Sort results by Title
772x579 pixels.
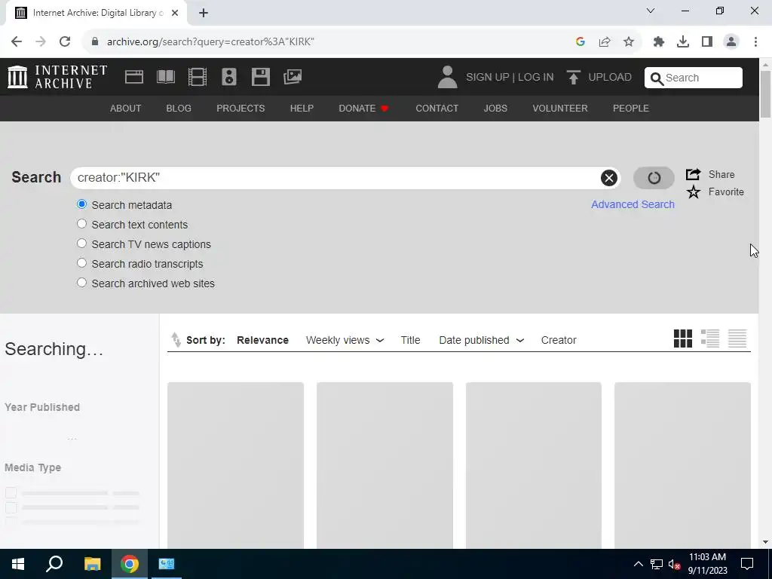410,340
